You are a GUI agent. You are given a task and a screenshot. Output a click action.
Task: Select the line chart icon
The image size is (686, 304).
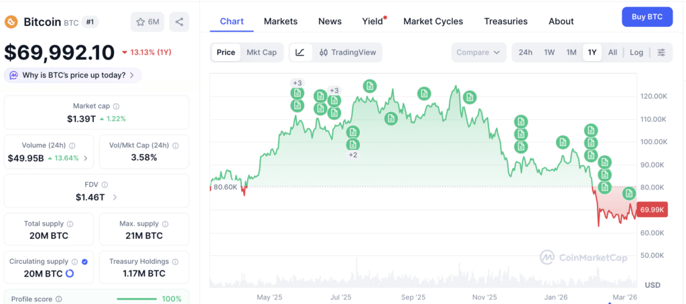pos(301,52)
